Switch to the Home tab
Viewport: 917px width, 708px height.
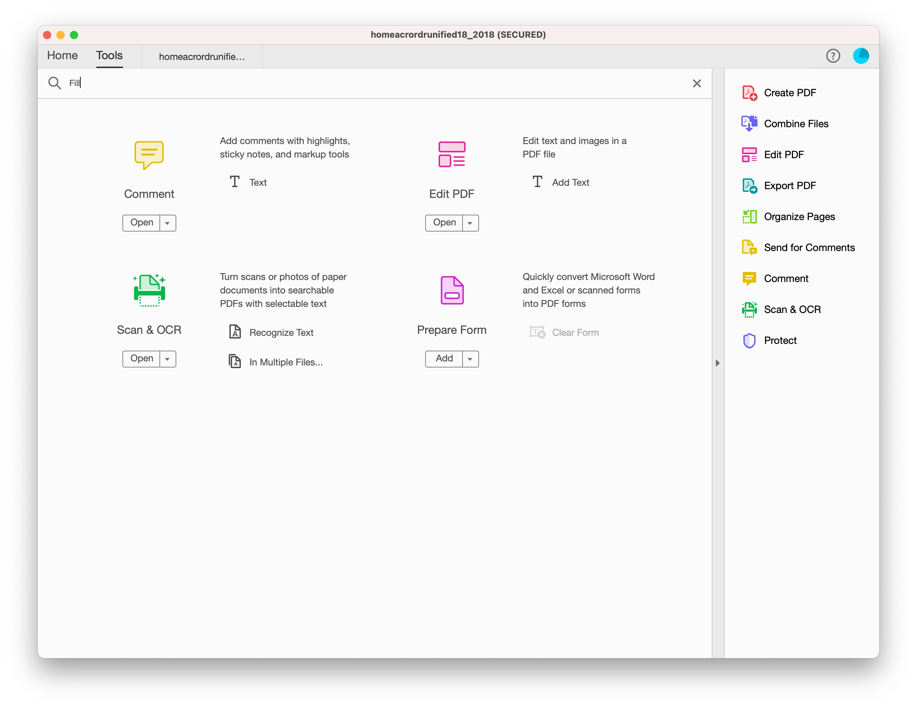pyautogui.click(x=62, y=56)
